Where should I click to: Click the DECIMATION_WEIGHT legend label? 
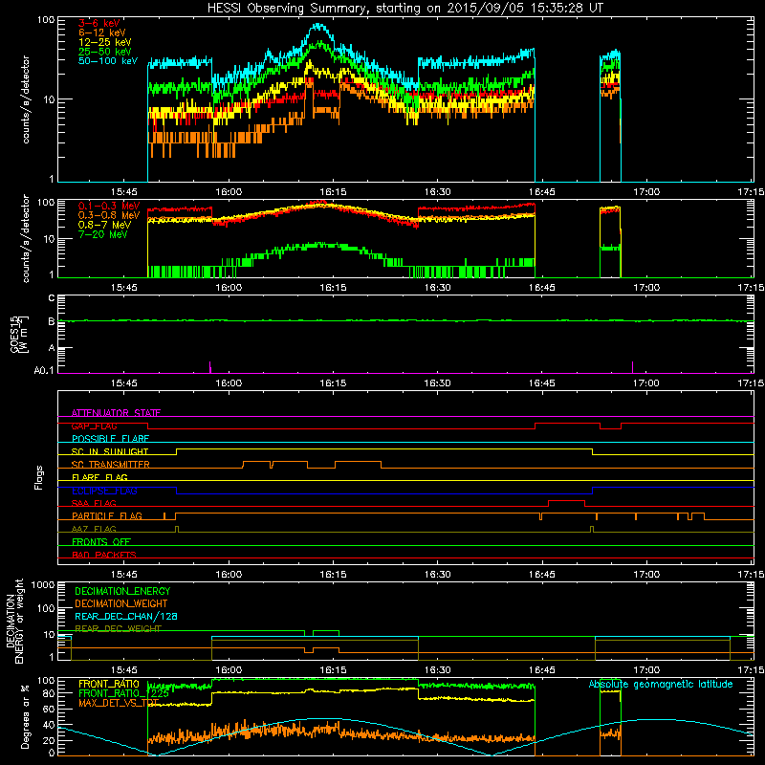121,603
